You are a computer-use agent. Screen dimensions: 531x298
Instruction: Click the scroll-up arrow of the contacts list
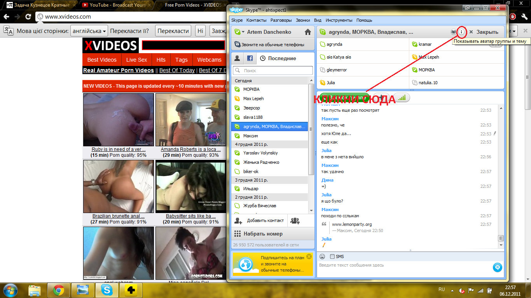click(311, 80)
